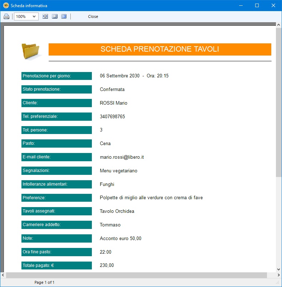Print the report using the printer icon
This screenshot has height=287, width=282.
[x=6, y=16]
